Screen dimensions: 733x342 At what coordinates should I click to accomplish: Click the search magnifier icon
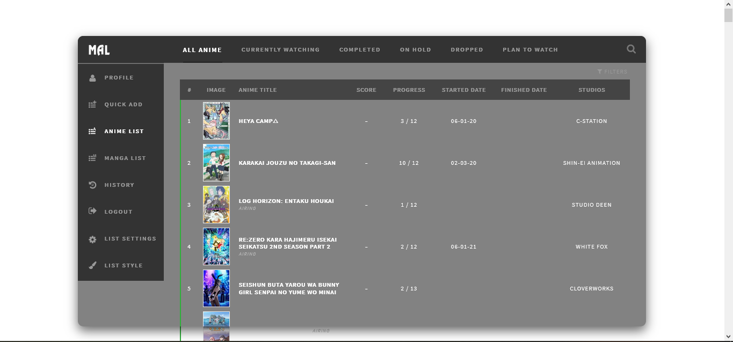tap(631, 49)
